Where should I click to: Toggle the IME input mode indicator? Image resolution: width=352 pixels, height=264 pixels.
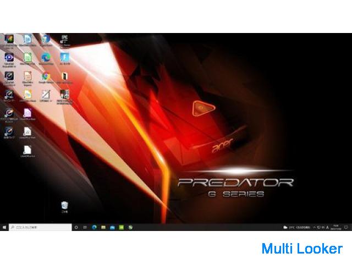[x=328, y=227]
